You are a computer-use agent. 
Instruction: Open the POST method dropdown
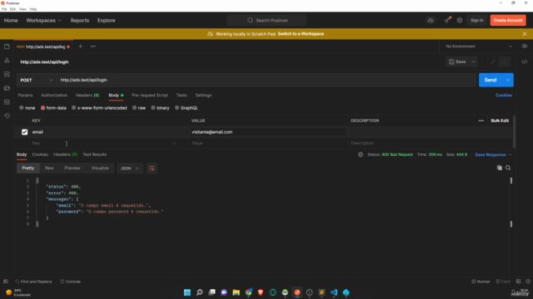pos(37,80)
